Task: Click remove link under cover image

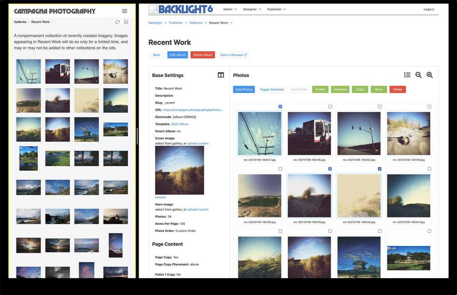Action: tap(161, 197)
